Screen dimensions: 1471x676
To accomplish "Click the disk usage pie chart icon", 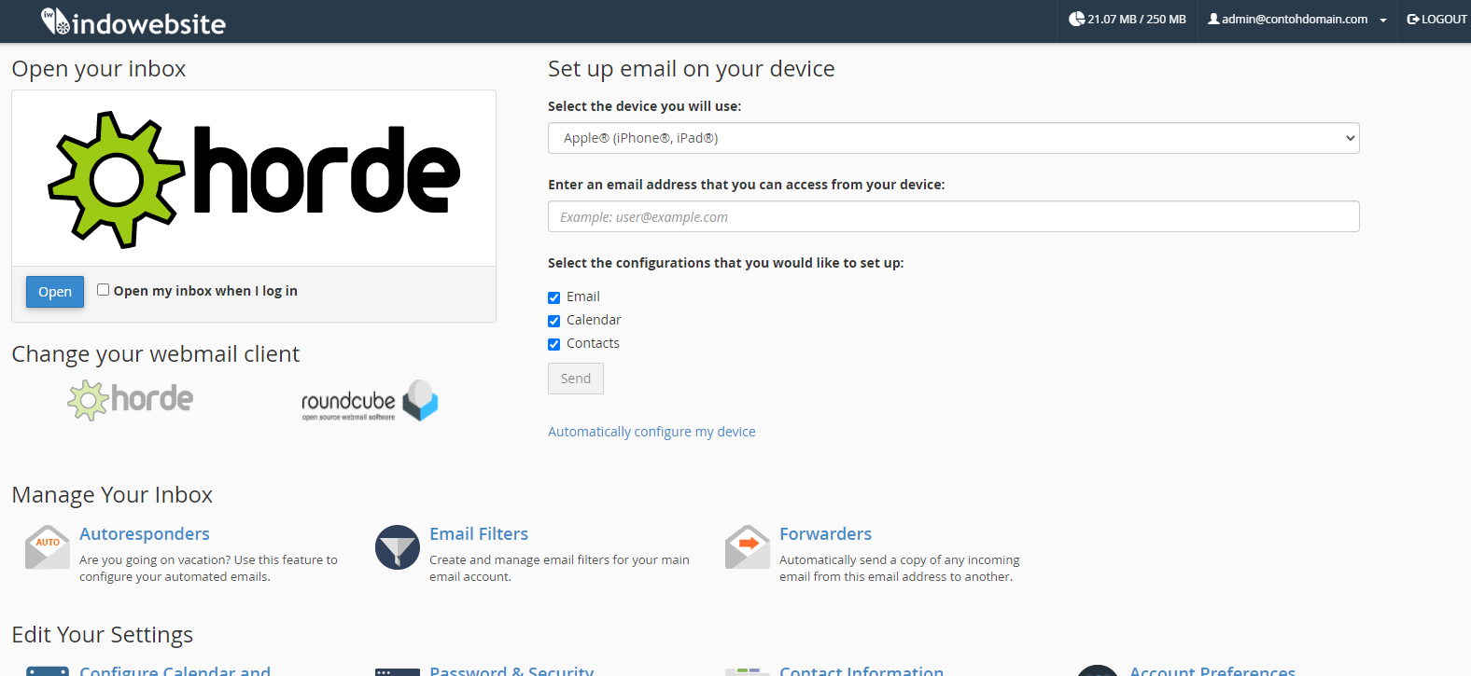I will click(1076, 19).
